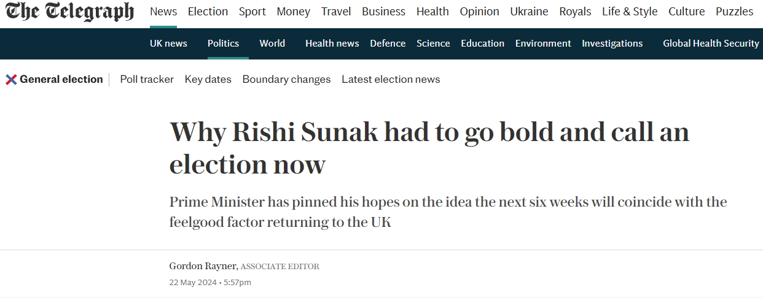View the Boundary changes page

click(x=286, y=79)
